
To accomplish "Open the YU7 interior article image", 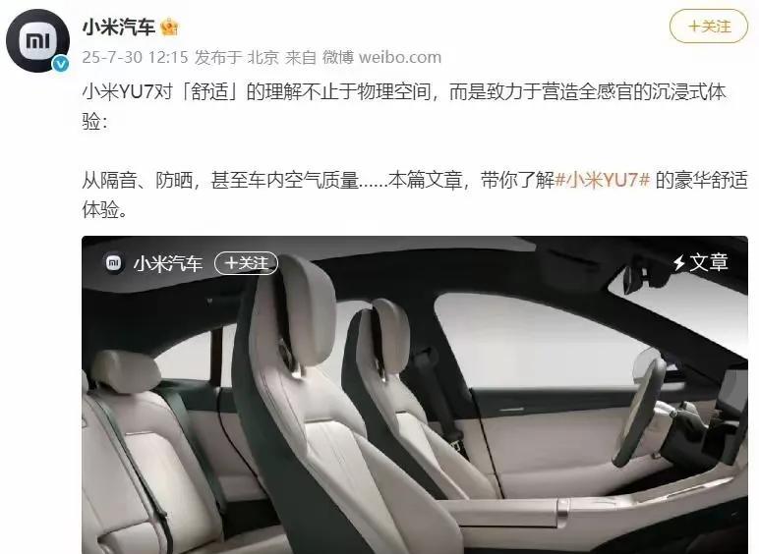I will pyautogui.click(x=415, y=395).
